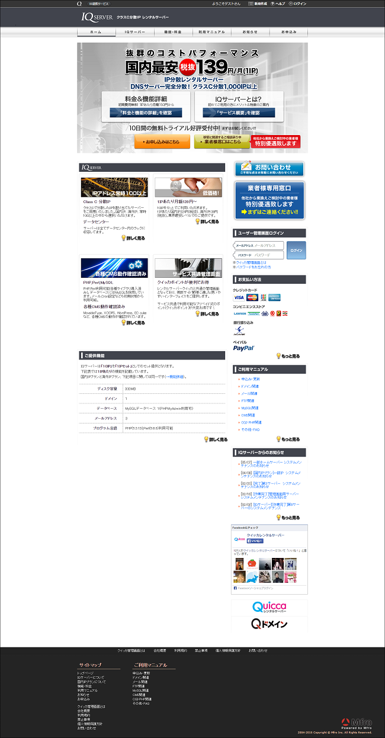Open the お知らせ navigation tab

tap(250, 31)
